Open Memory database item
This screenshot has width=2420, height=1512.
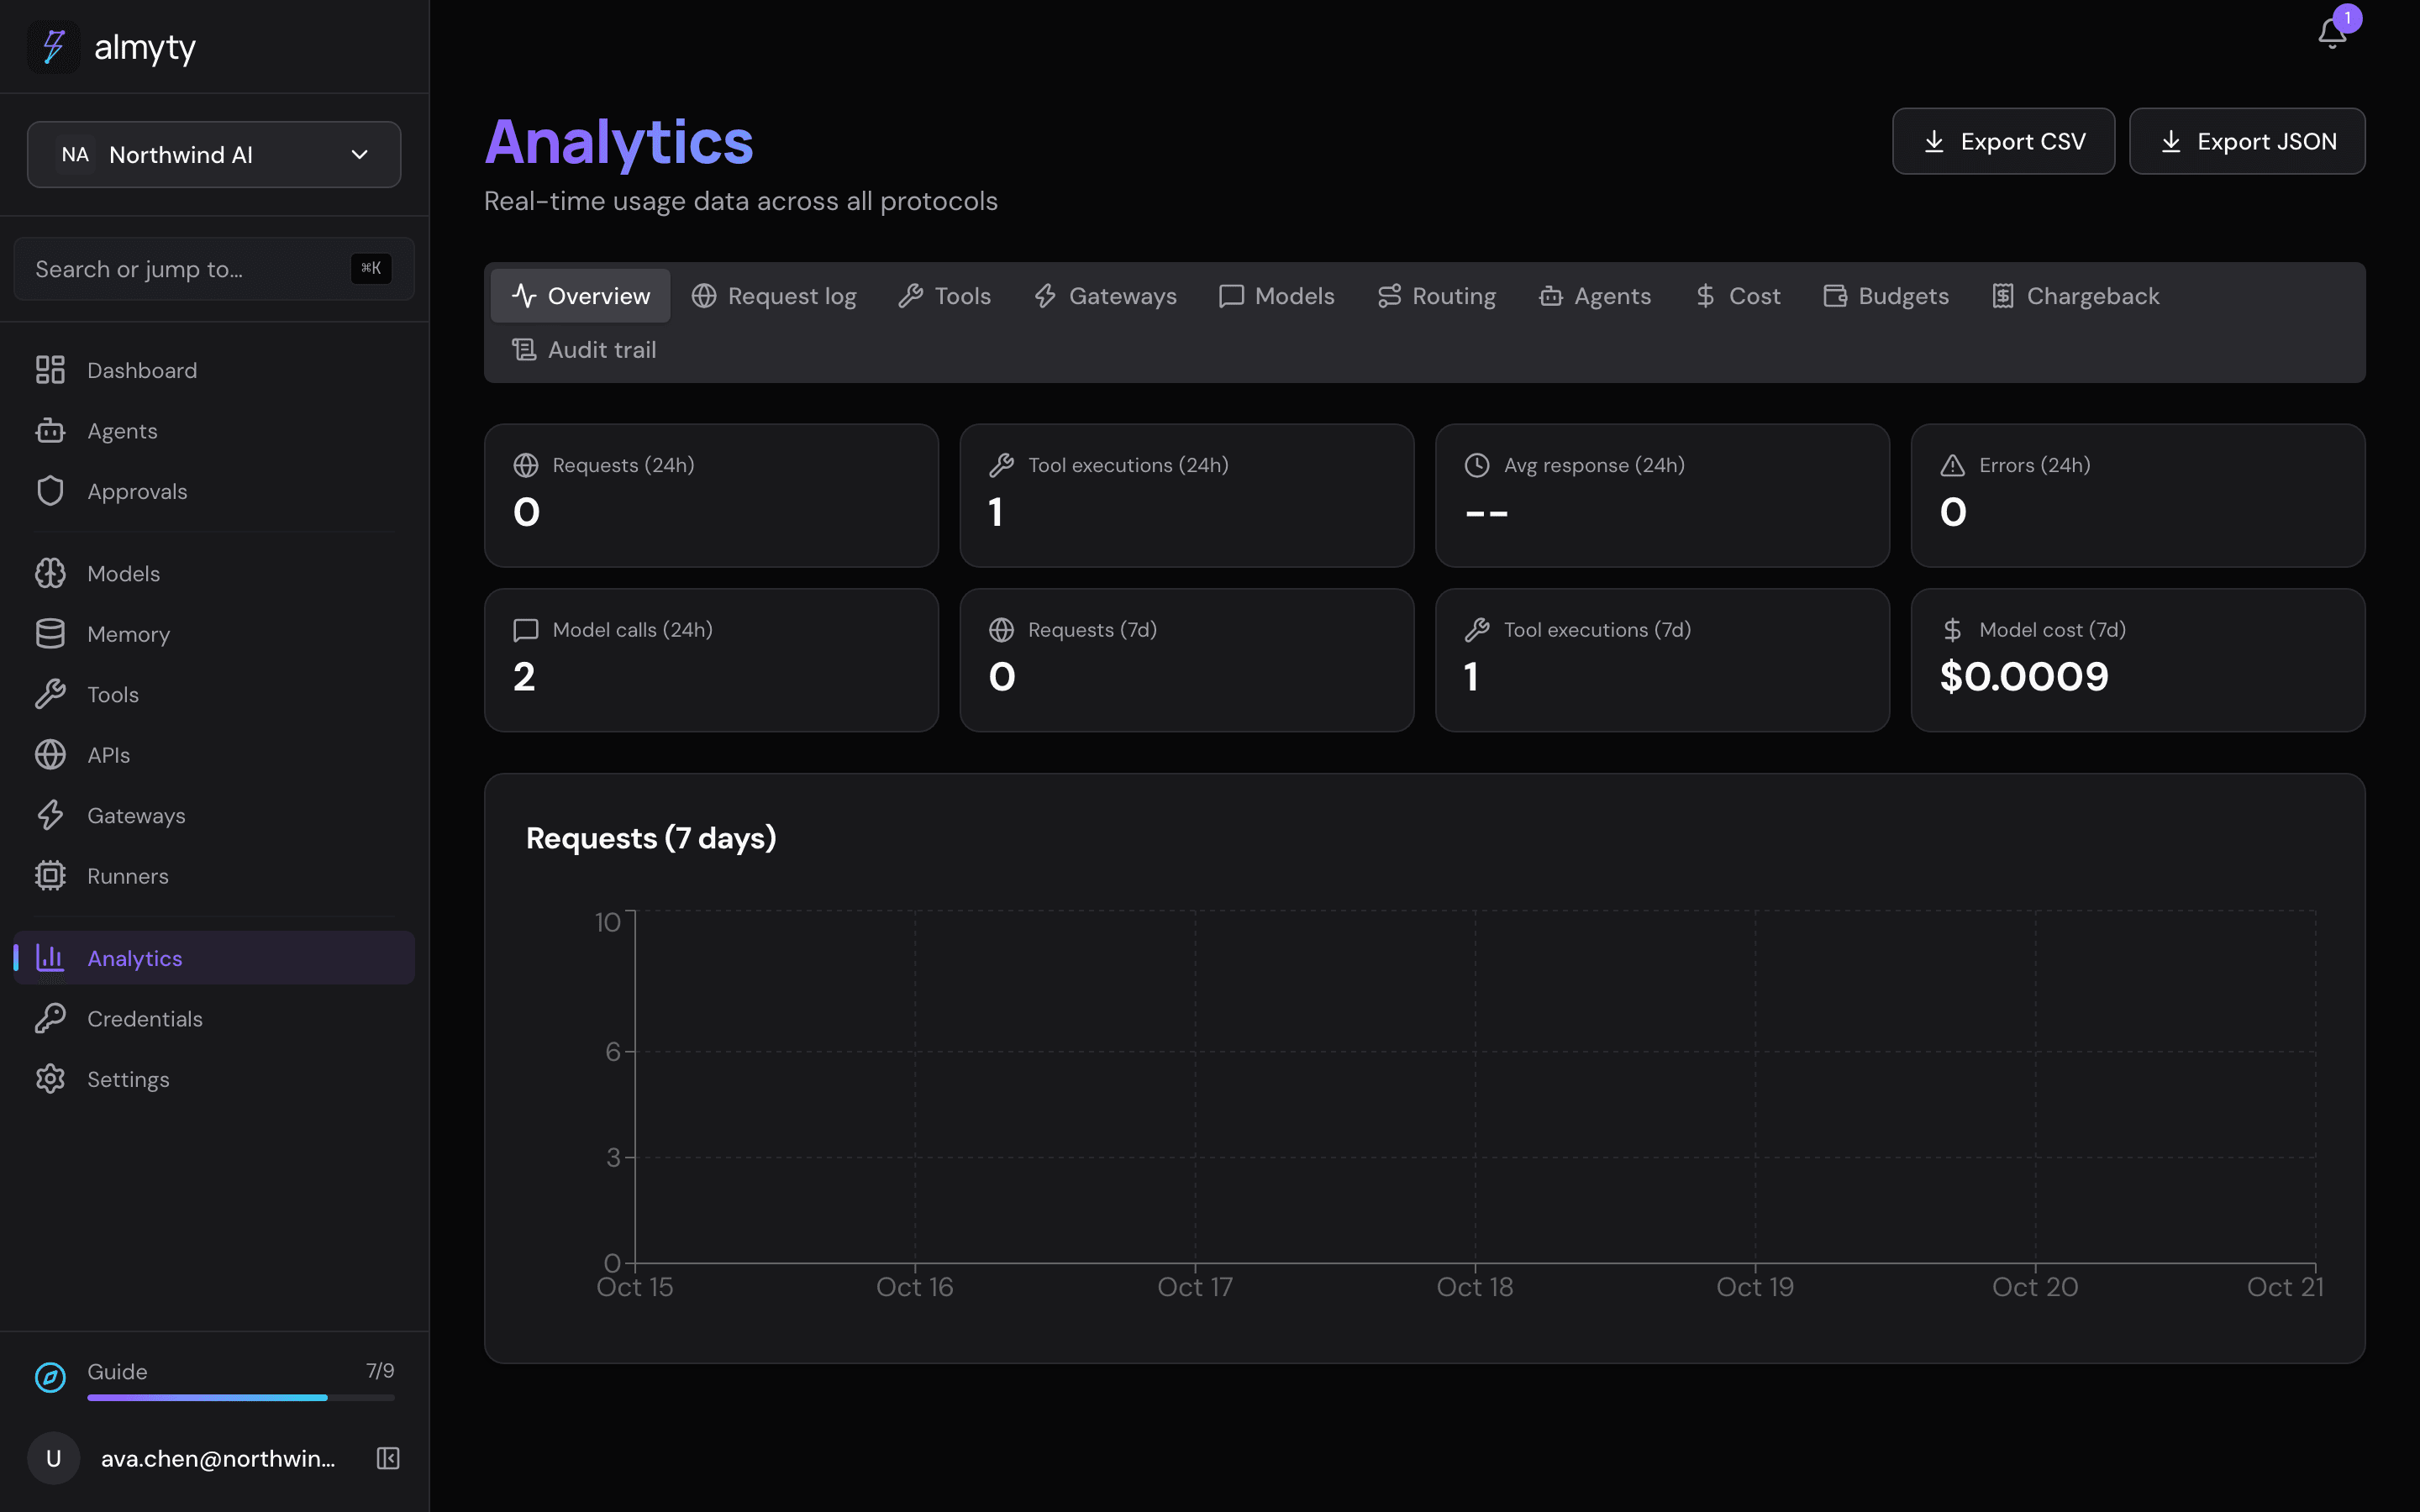[214, 634]
